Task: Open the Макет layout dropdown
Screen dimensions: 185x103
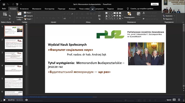Action: [29, 13]
